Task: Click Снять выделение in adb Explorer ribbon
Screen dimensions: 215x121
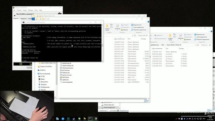Action: [138, 27]
